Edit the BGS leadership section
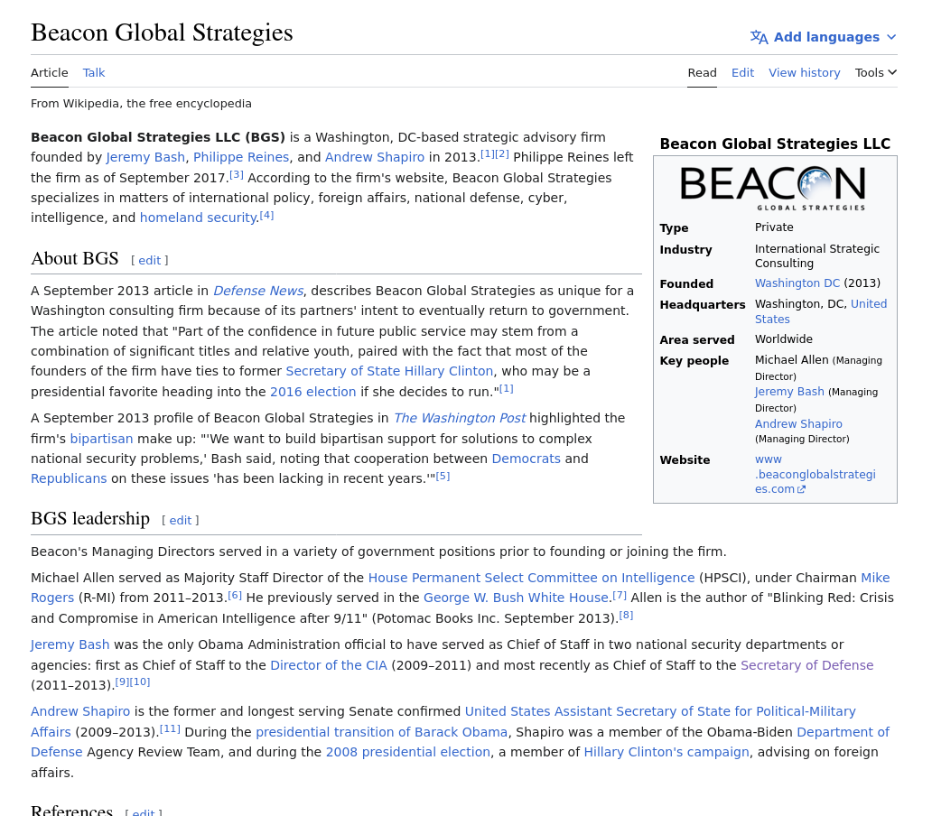 [181, 520]
